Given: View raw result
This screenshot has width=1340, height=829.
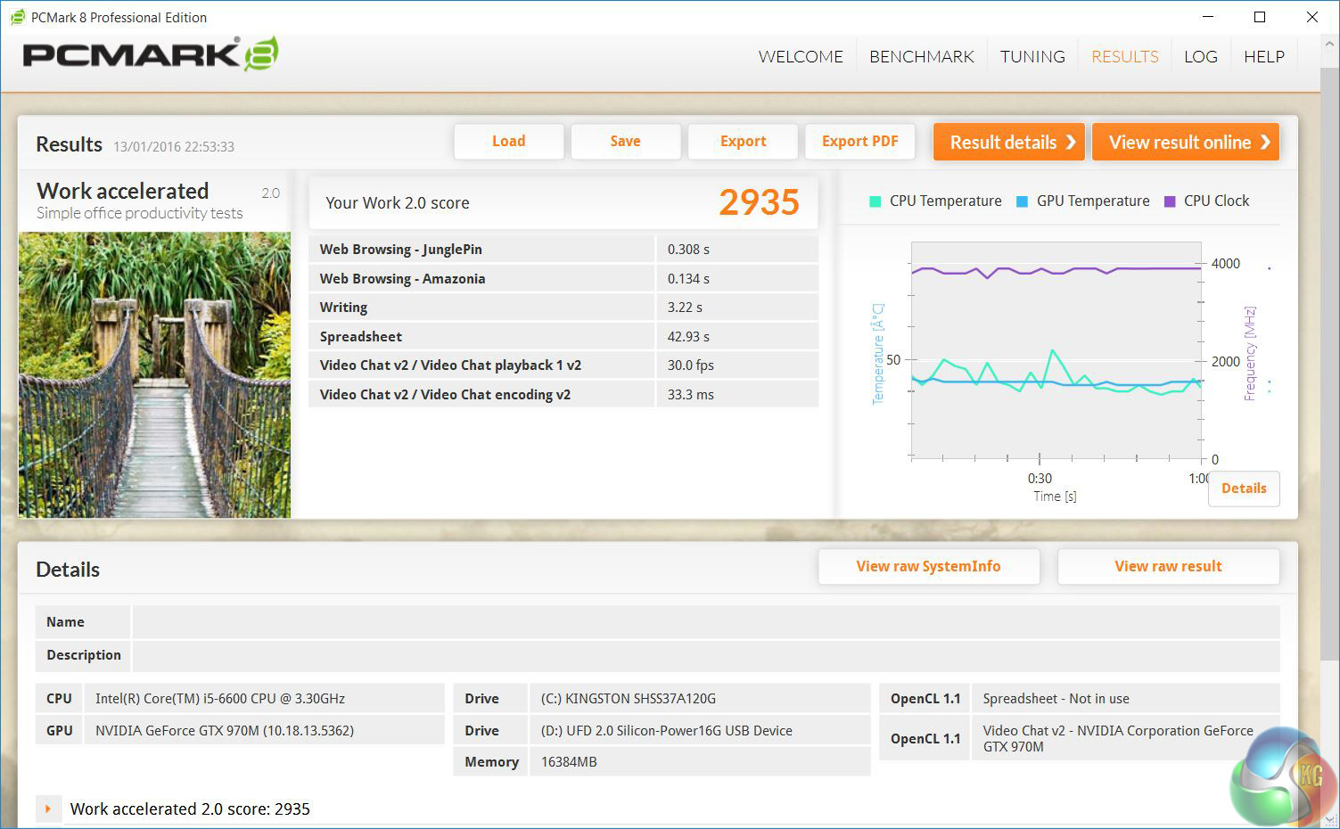Looking at the screenshot, I should point(1168,566).
